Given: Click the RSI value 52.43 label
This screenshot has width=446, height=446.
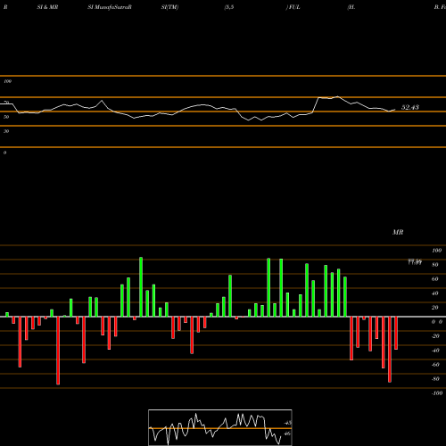Looking at the screenshot, I should pos(410,107).
